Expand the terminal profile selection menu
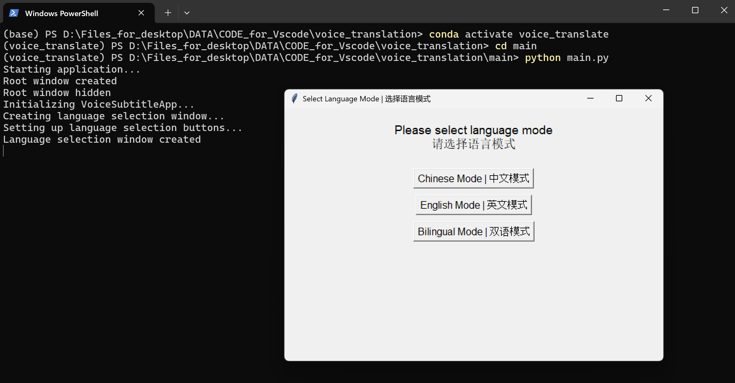The image size is (735, 383). click(x=187, y=13)
